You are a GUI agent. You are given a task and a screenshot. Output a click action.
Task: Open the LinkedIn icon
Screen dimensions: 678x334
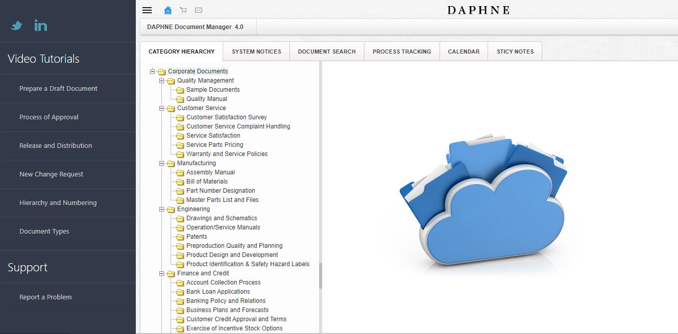click(x=41, y=25)
